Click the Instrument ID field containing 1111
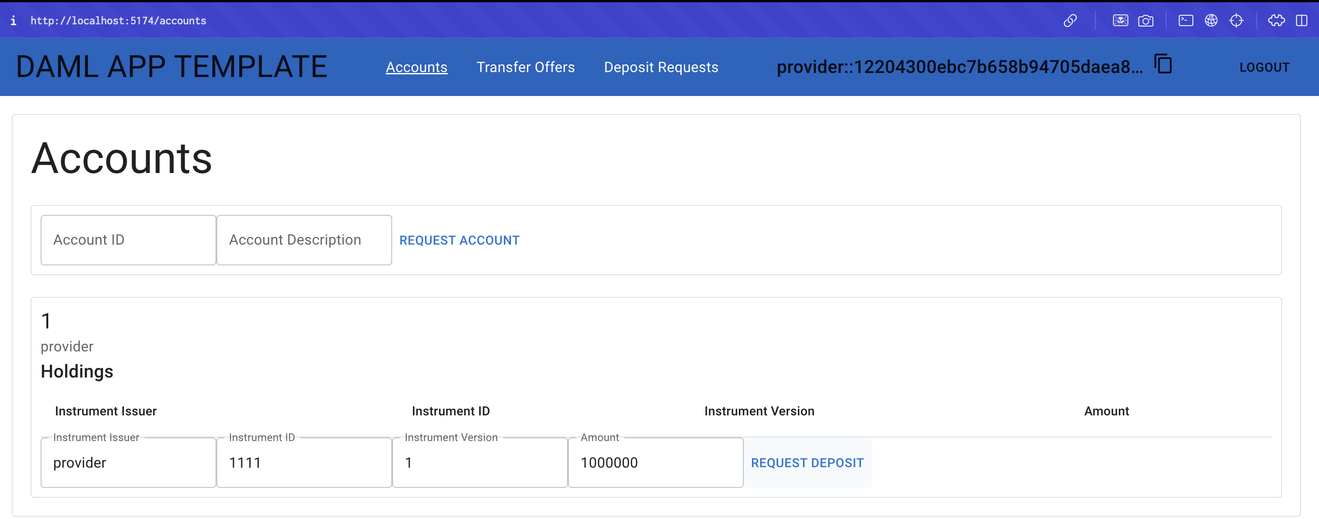This screenshot has height=519, width=1319. [x=304, y=462]
